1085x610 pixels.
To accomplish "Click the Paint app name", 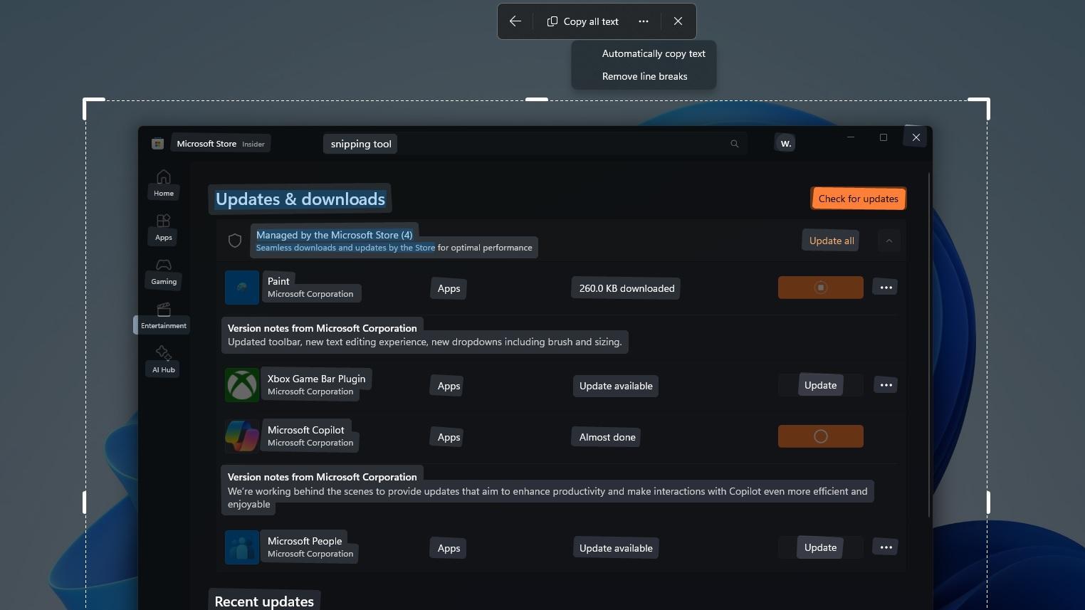I will [x=278, y=281].
